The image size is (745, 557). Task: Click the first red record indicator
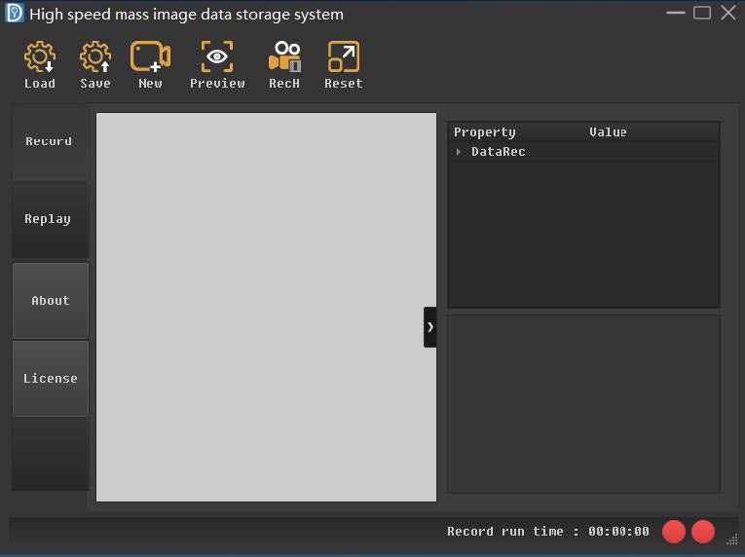(x=674, y=532)
